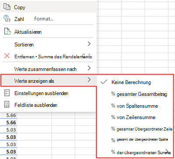Select the first cell showing 5.66

8,115
